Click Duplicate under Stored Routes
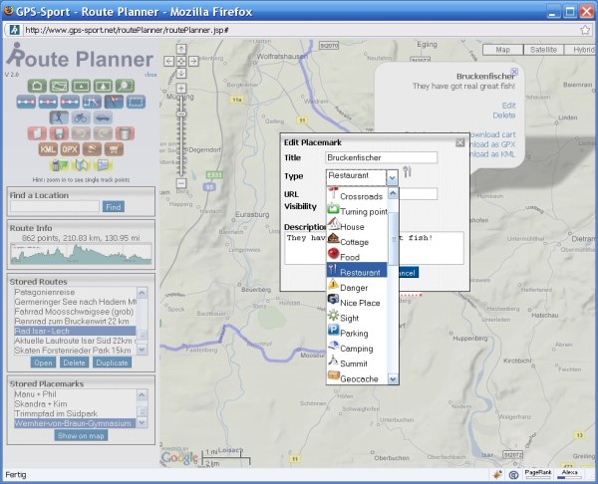 [x=112, y=363]
